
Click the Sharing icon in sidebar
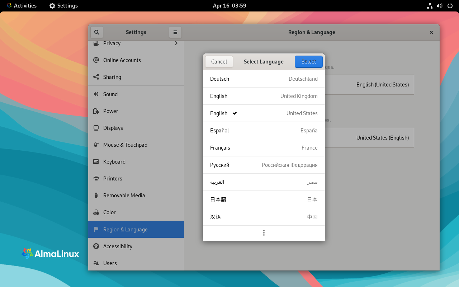tap(96, 77)
